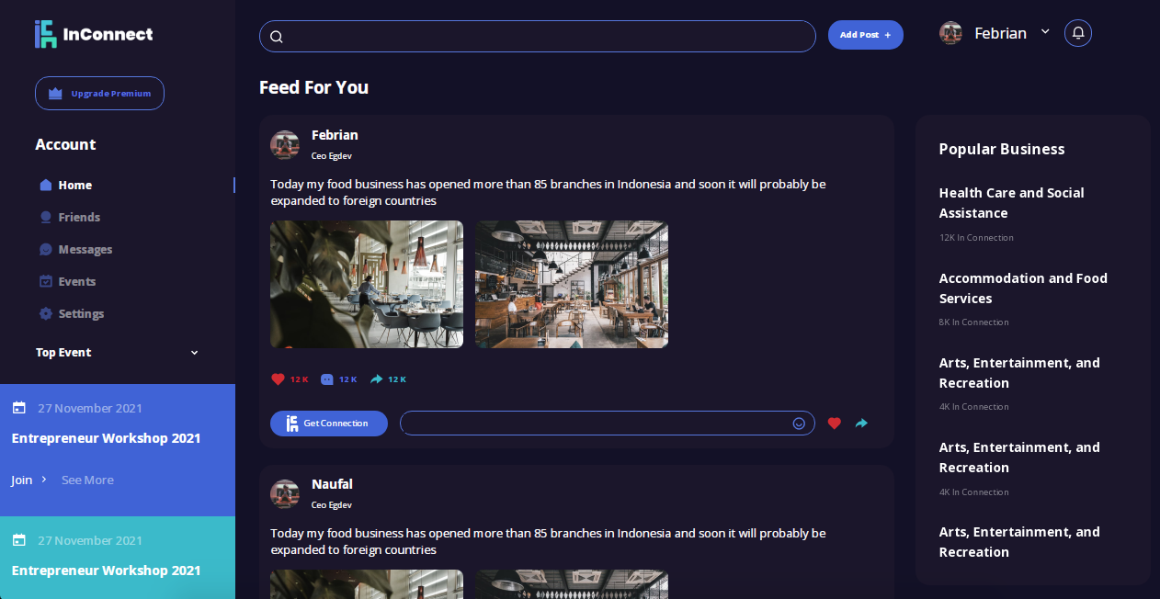Share Febrian's post with arrow beside comment box

(x=861, y=424)
